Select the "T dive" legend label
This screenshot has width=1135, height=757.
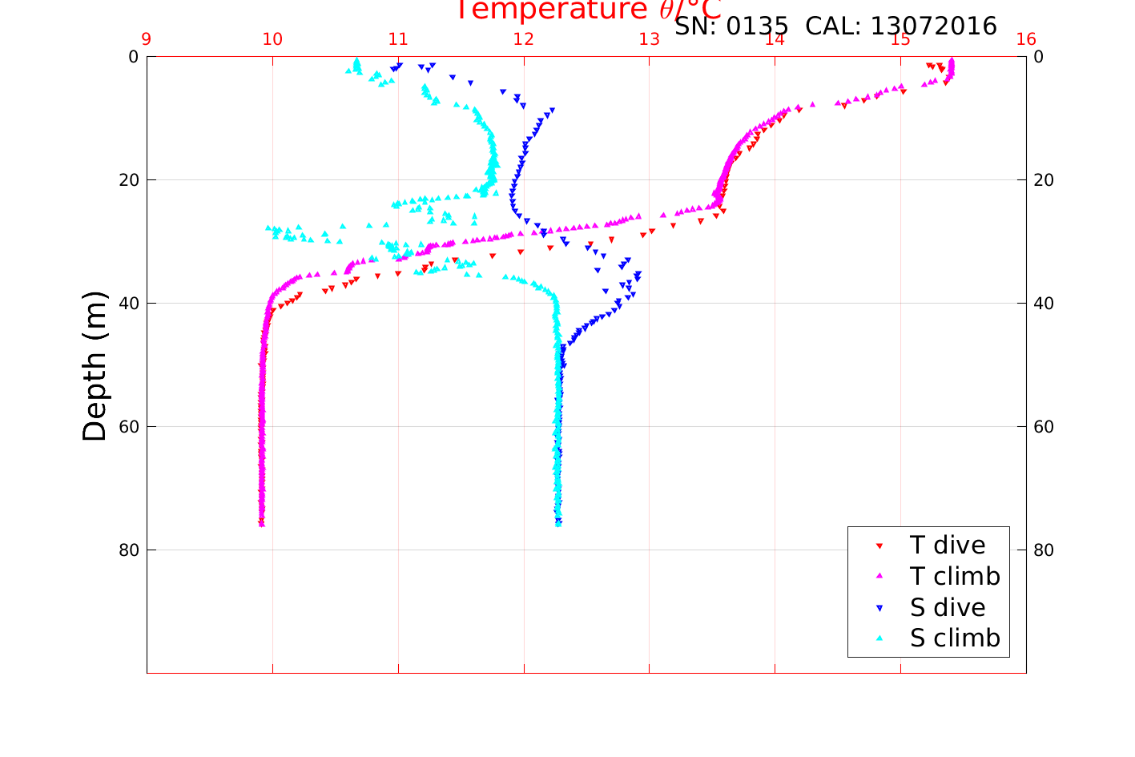[x=948, y=546]
